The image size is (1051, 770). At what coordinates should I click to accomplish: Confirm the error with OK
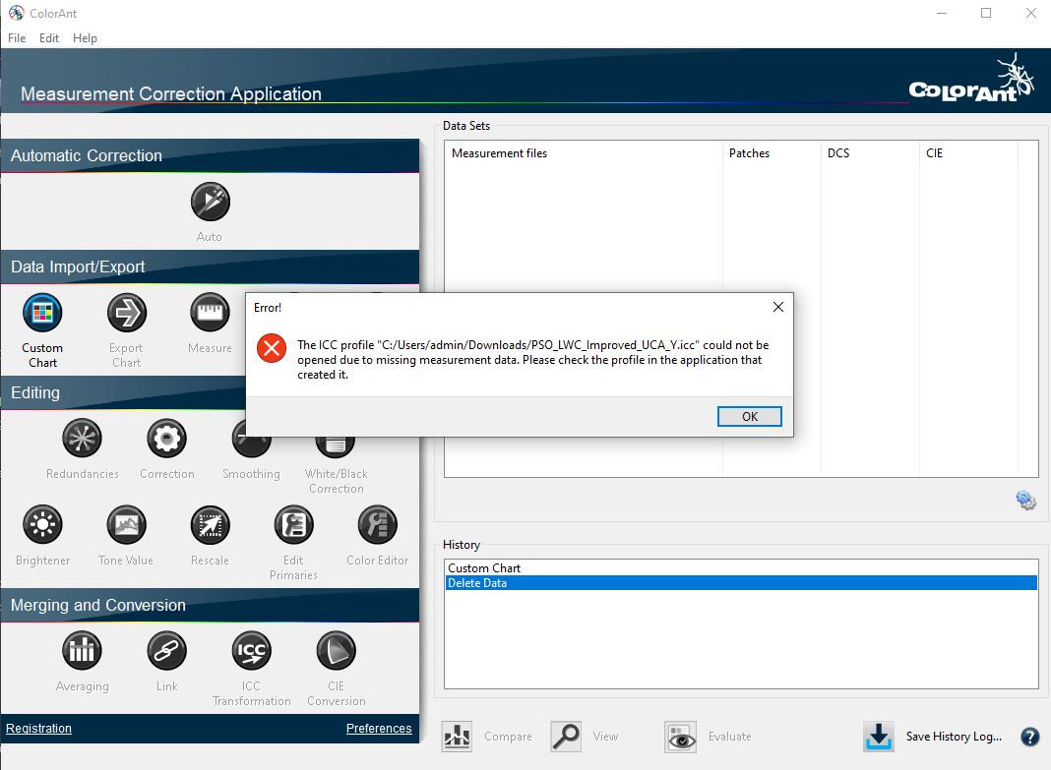(749, 417)
